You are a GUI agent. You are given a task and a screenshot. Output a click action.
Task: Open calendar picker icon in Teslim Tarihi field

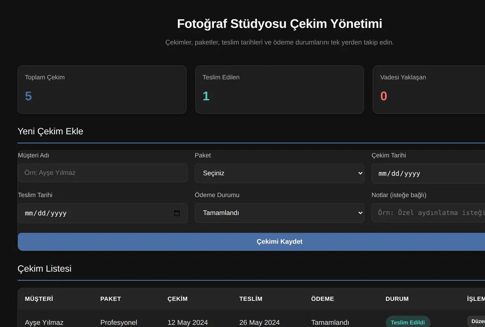click(x=177, y=213)
